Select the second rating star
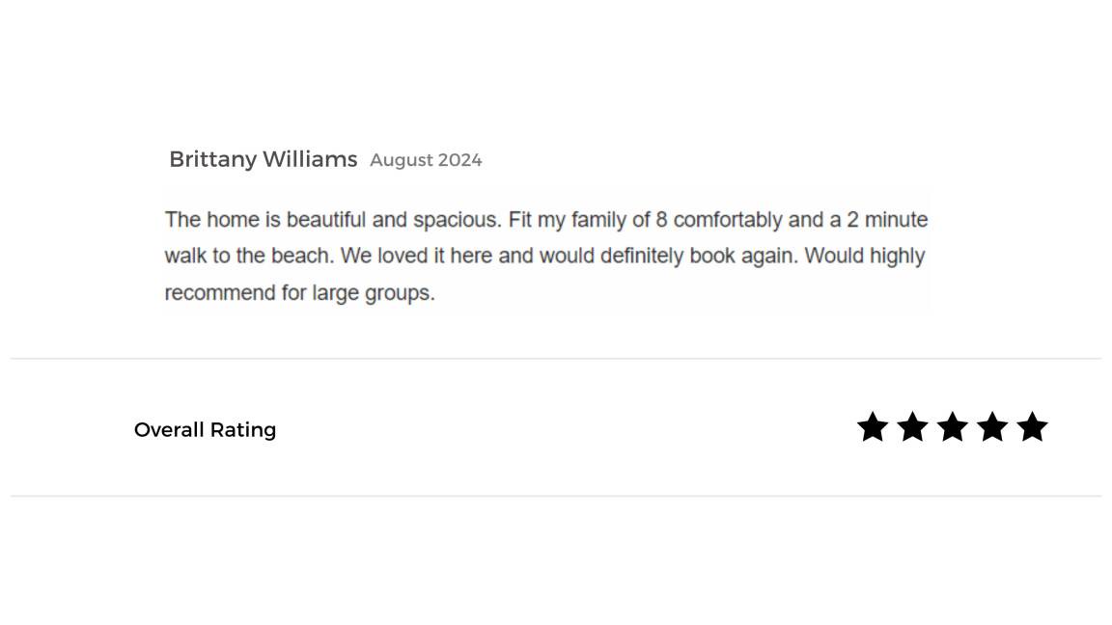The image size is (1112, 625). (x=912, y=427)
